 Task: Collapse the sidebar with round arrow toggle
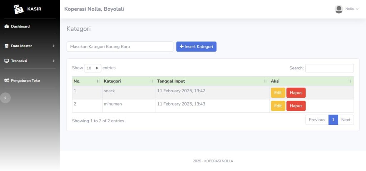coord(5,98)
